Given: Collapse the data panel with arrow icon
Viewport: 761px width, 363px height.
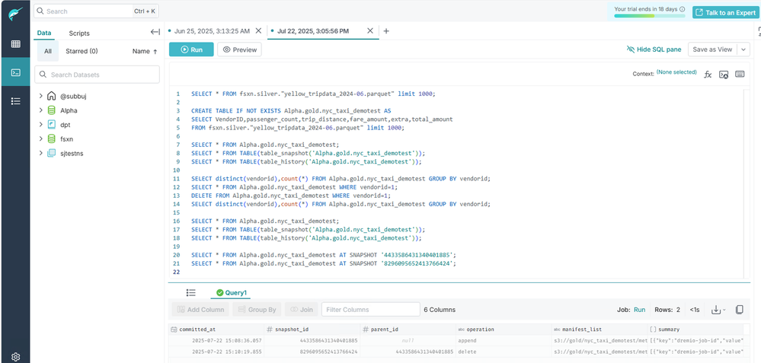Looking at the screenshot, I should tap(155, 32).
